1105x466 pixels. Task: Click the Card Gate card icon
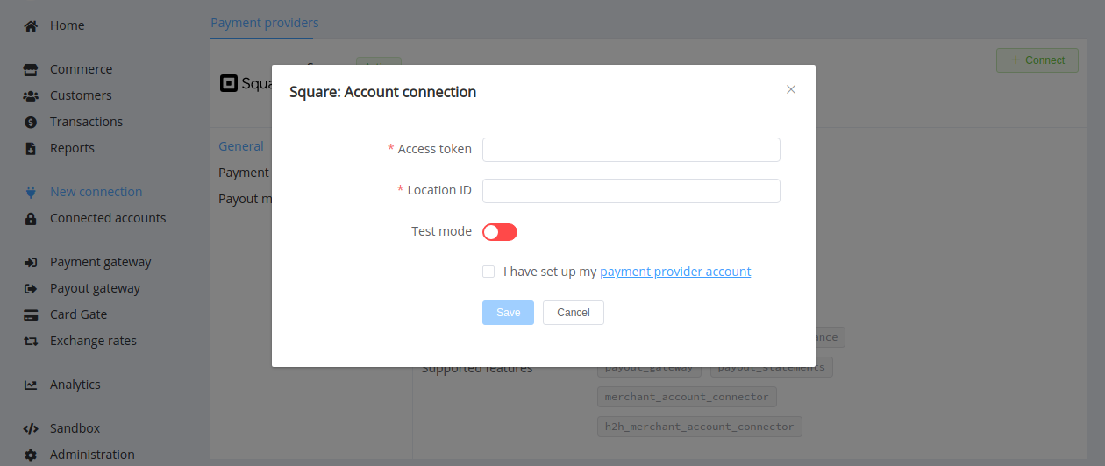(31, 314)
